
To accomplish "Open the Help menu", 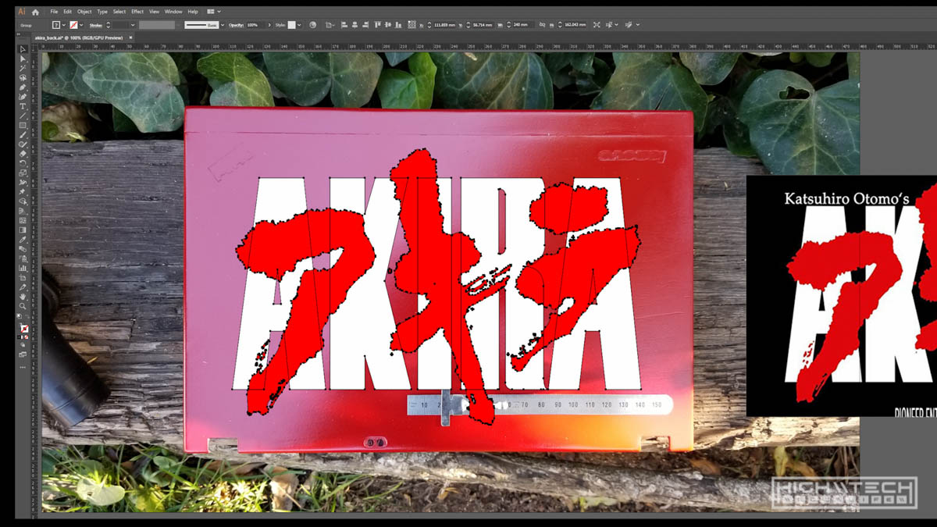I will point(193,12).
